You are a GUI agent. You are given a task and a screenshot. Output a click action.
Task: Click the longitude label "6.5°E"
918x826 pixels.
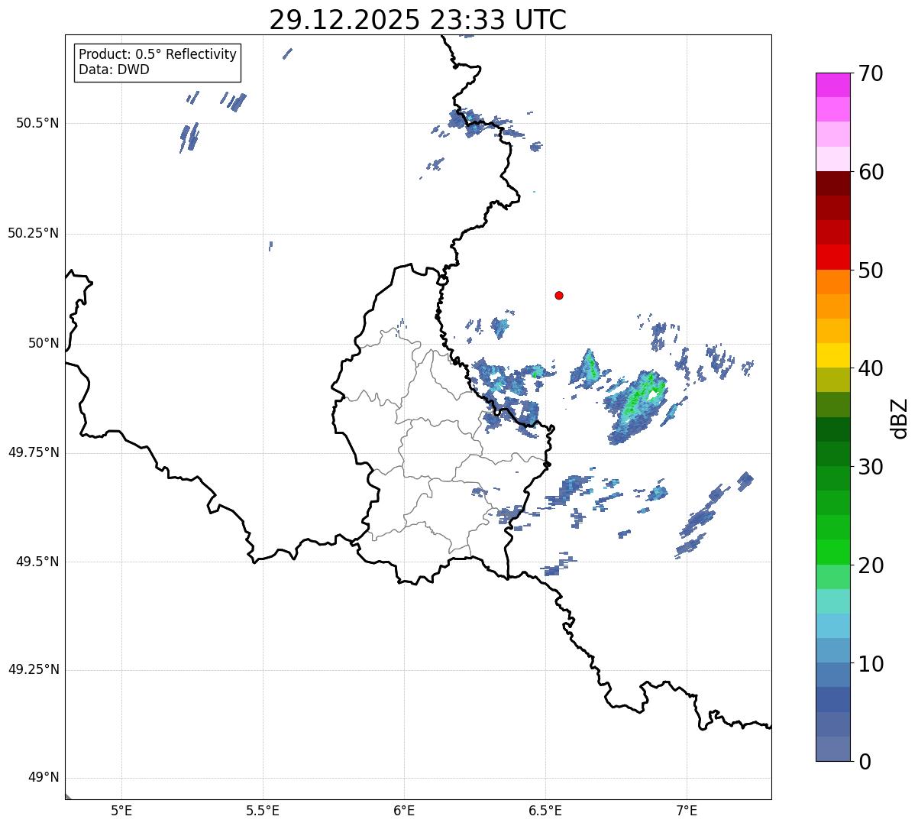pos(545,811)
